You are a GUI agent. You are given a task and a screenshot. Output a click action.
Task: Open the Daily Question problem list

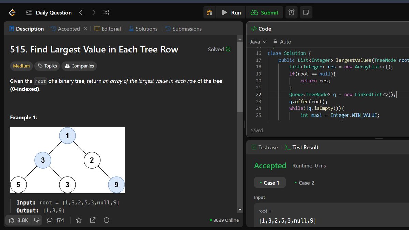(x=49, y=13)
